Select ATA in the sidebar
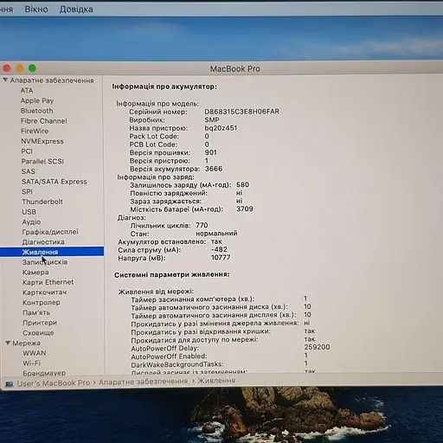Viewport: 443px width, 443px height. pos(27,90)
